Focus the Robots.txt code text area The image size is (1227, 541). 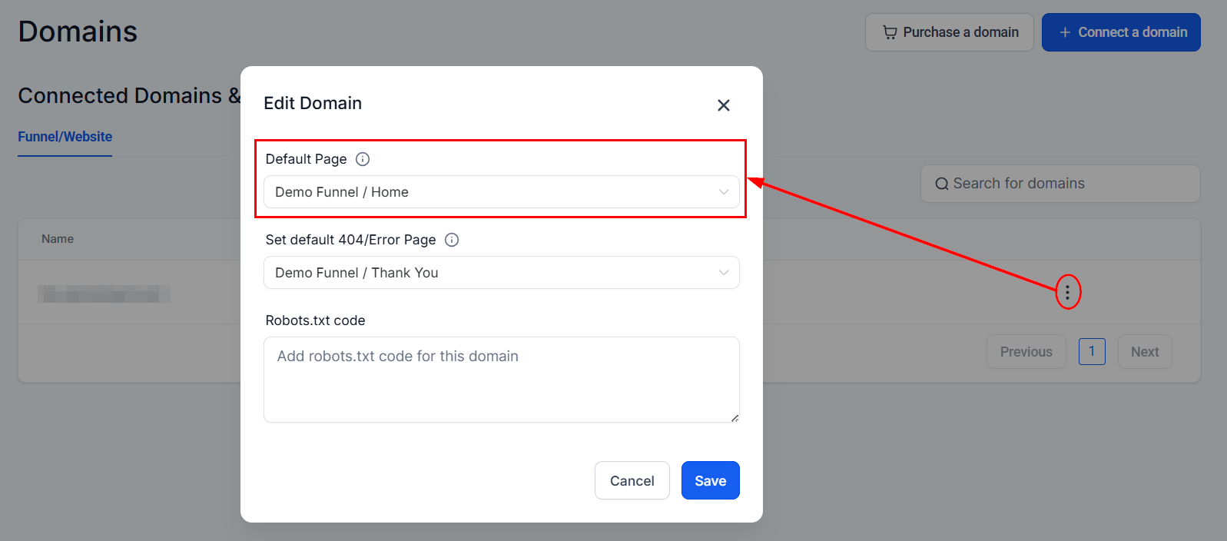[501, 380]
